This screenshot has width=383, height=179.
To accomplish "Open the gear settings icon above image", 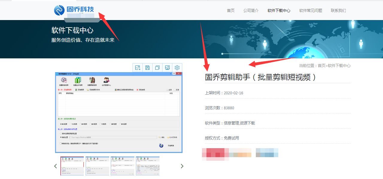I will pyautogui.click(x=177, y=68).
